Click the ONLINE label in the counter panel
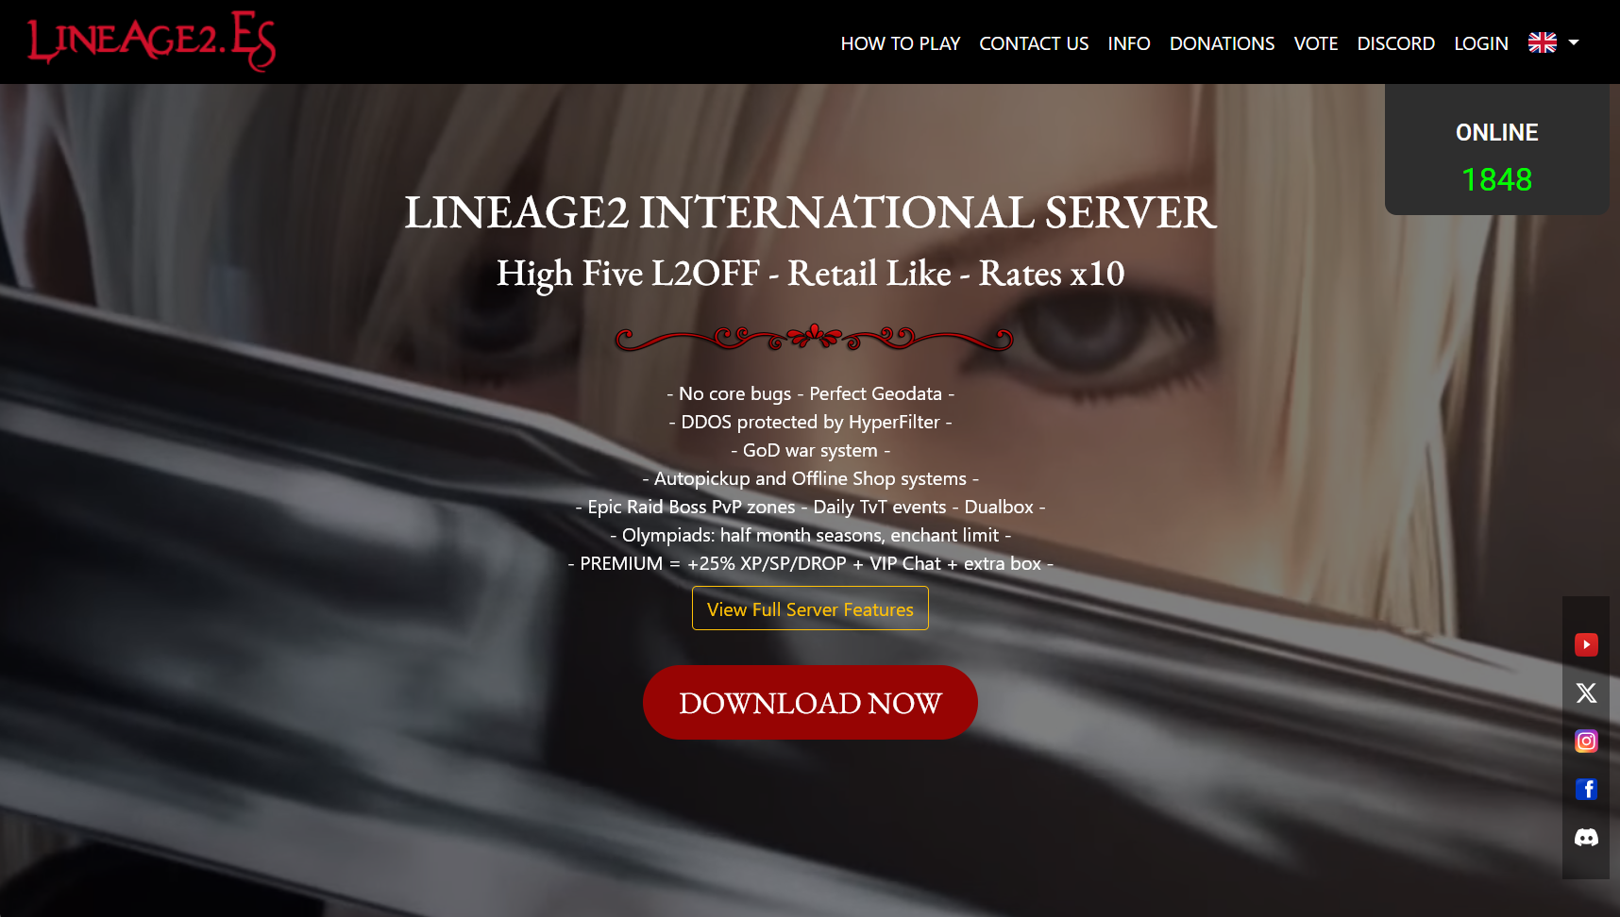 (x=1497, y=132)
